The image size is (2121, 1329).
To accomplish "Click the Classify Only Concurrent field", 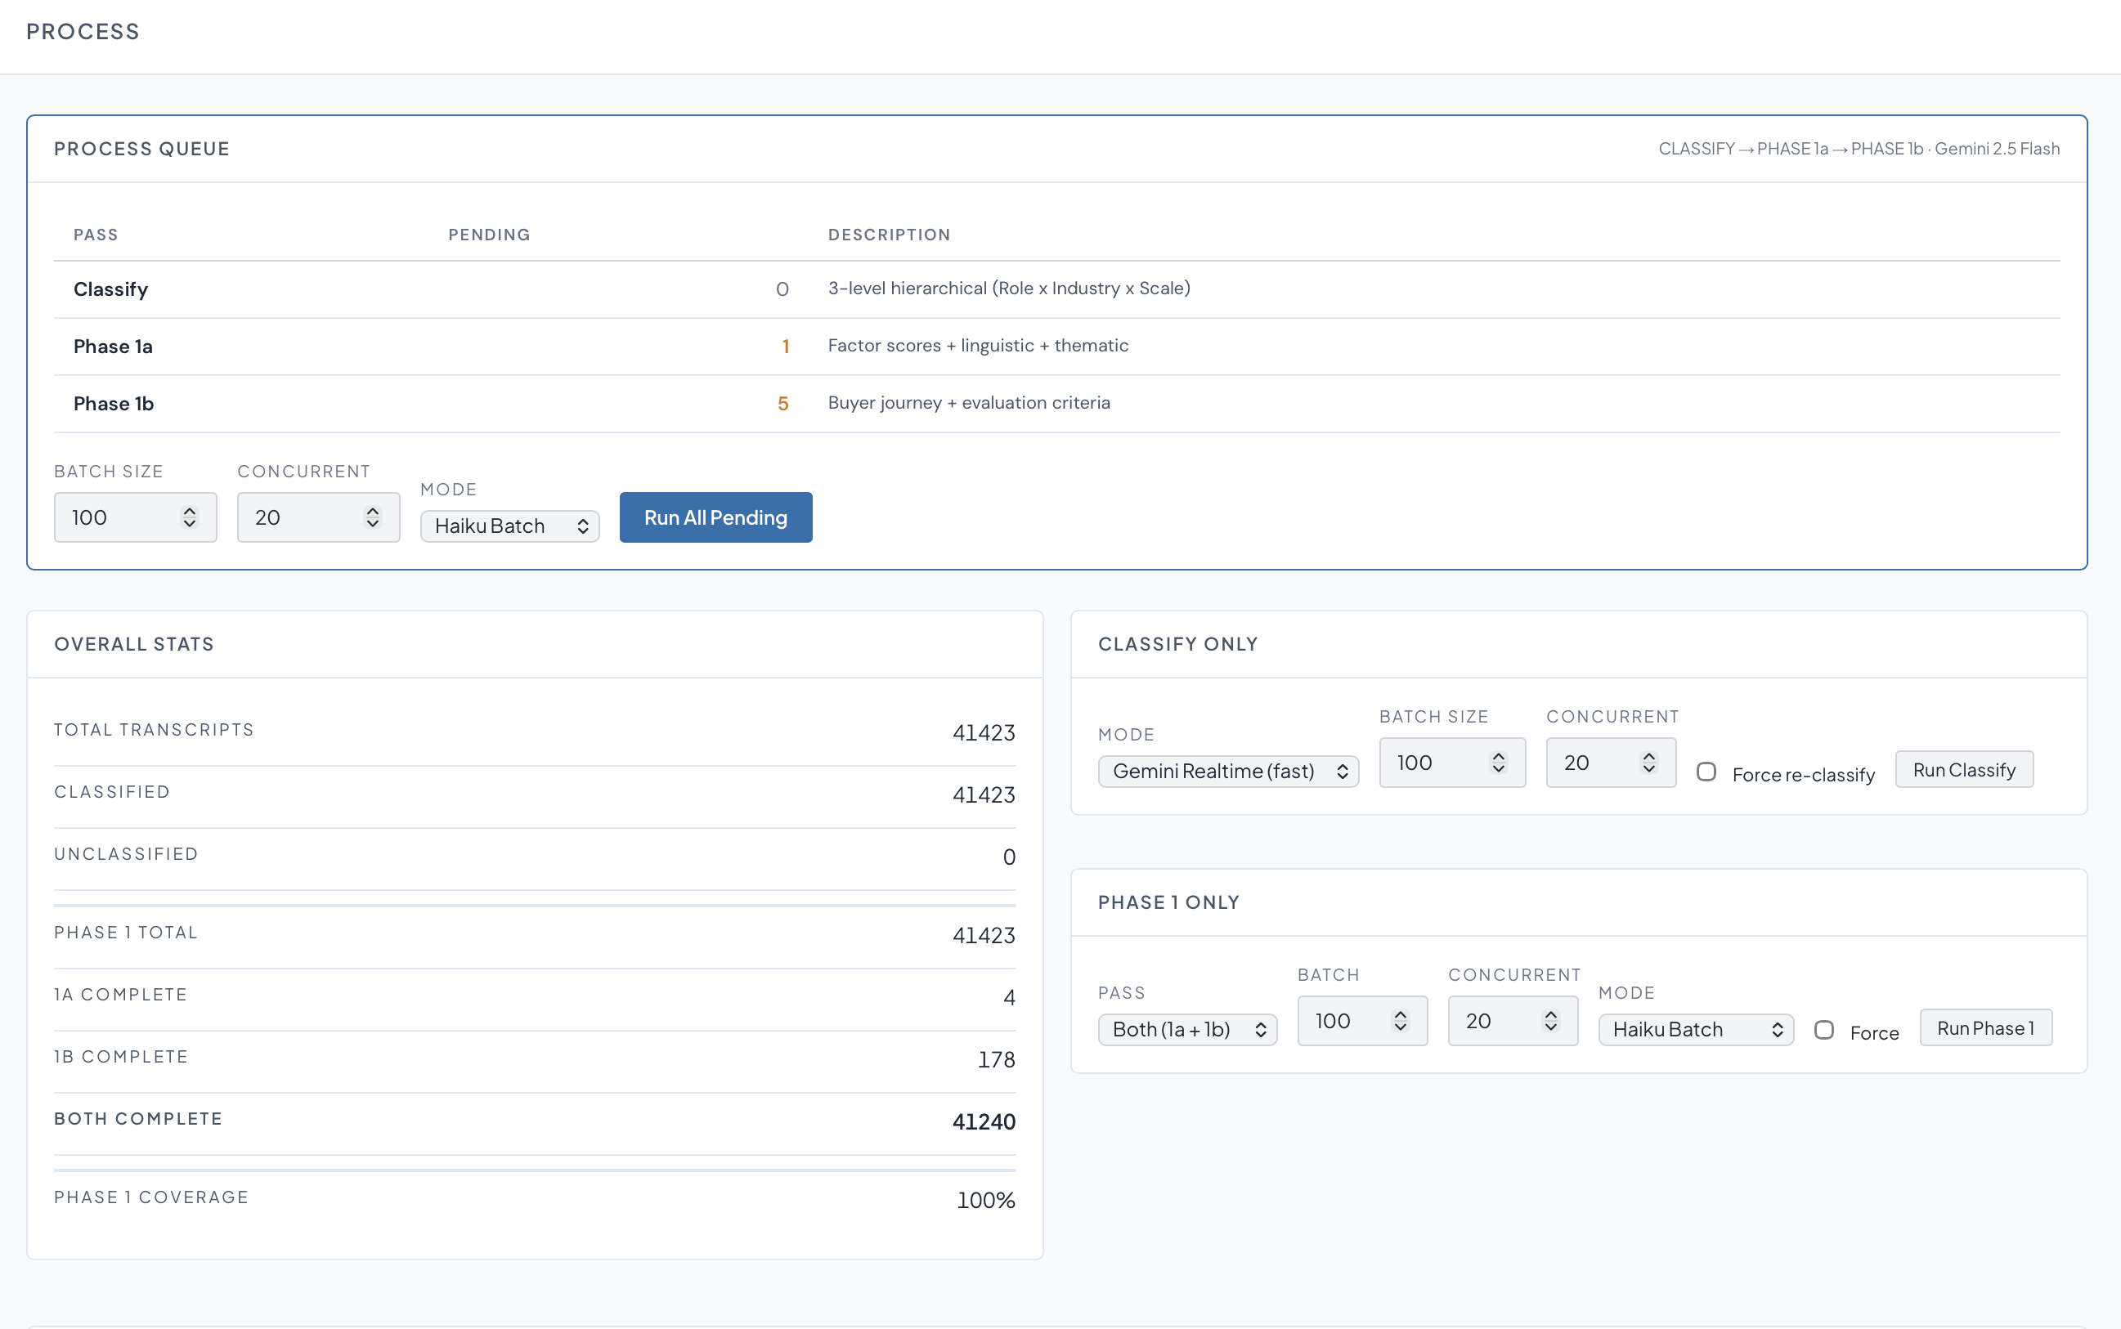I will click(1611, 762).
